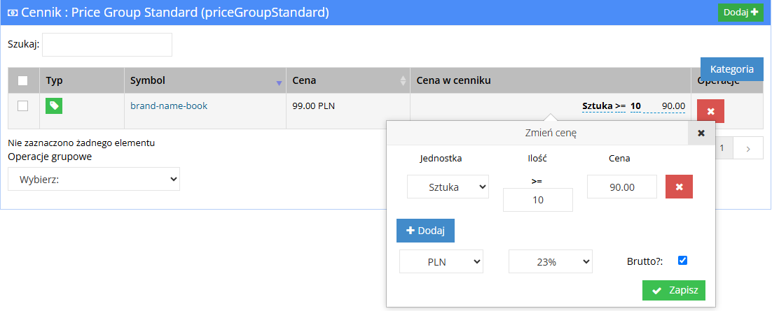Viewport: 772px width, 311px height.
Task: Sort by the Symbol column arrow
Action: 279,83
